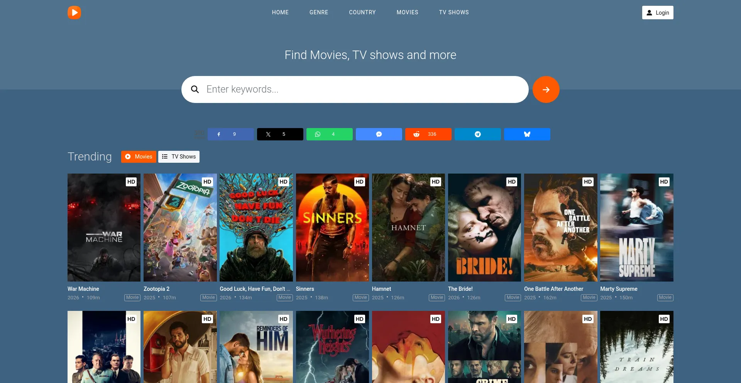Open the Good Luck Have Fun Don't Die poster

tap(256, 228)
